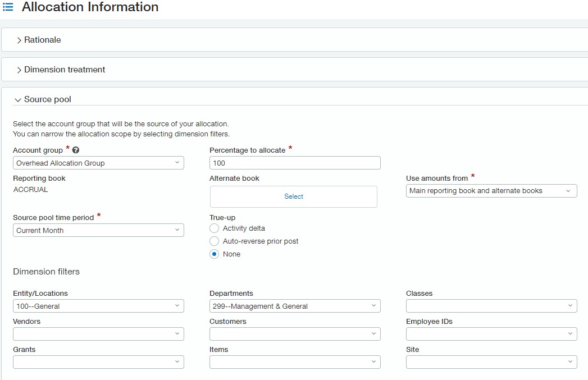This screenshot has height=380, width=588.
Task: Click the Account group help icon
Action: click(76, 150)
